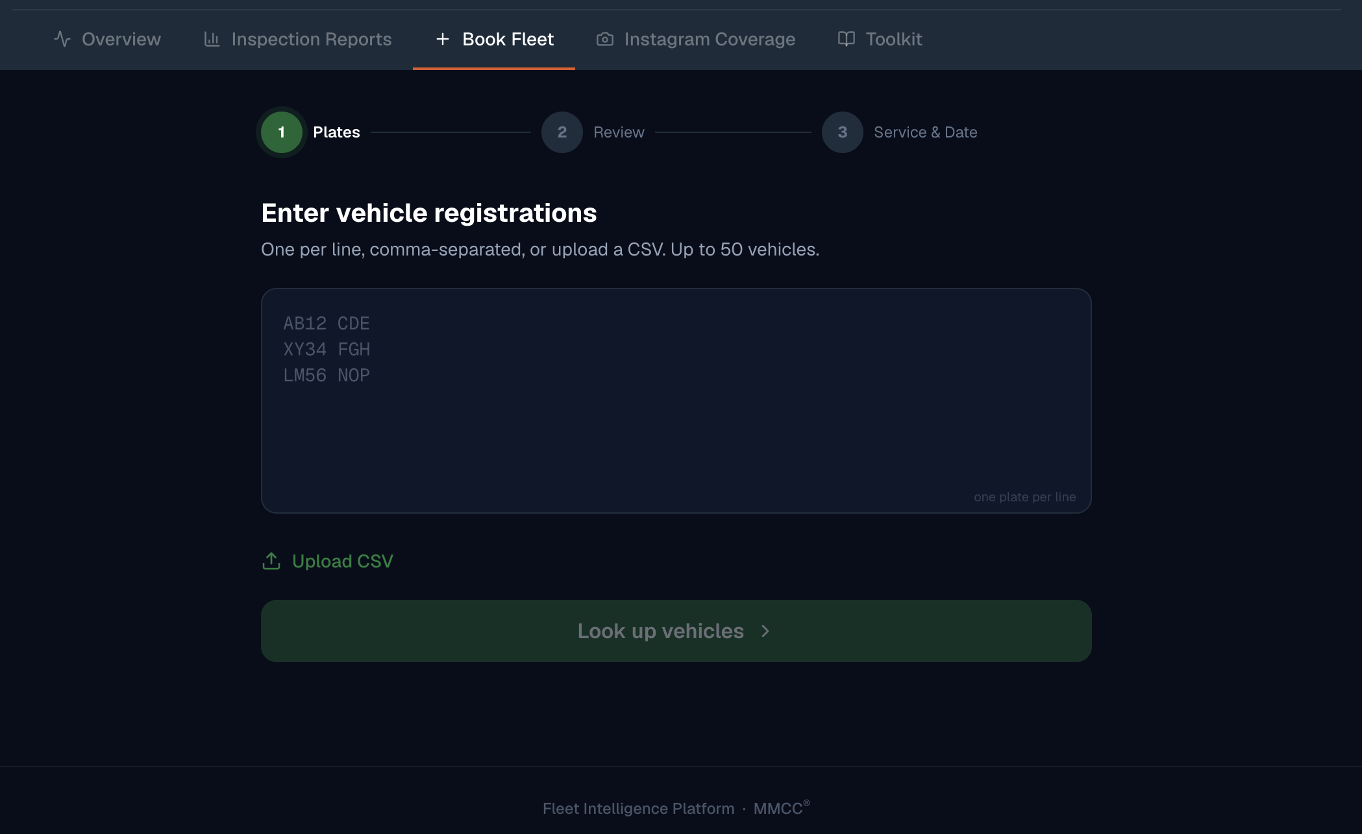Click the Service & Date step label
Image resolution: width=1362 pixels, height=834 pixels.
point(925,132)
